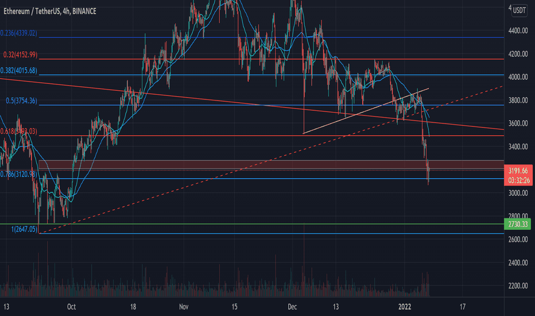Select the red dashed ascending trendline

point(272,160)
